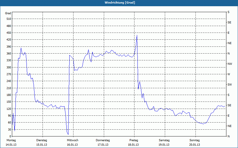The width and height of the screenshot is (238, 148).
Task: Select the 510 axis value
Action: point(9,19)
